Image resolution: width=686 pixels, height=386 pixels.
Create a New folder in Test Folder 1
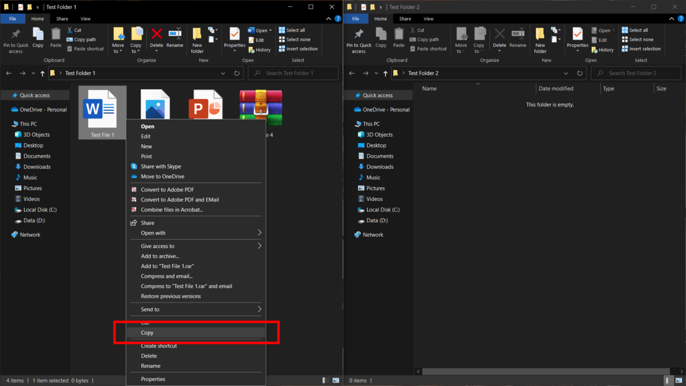(197, 41)
